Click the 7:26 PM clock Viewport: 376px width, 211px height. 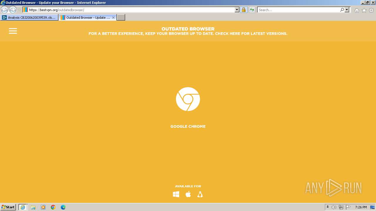click(x=361, y=207)
